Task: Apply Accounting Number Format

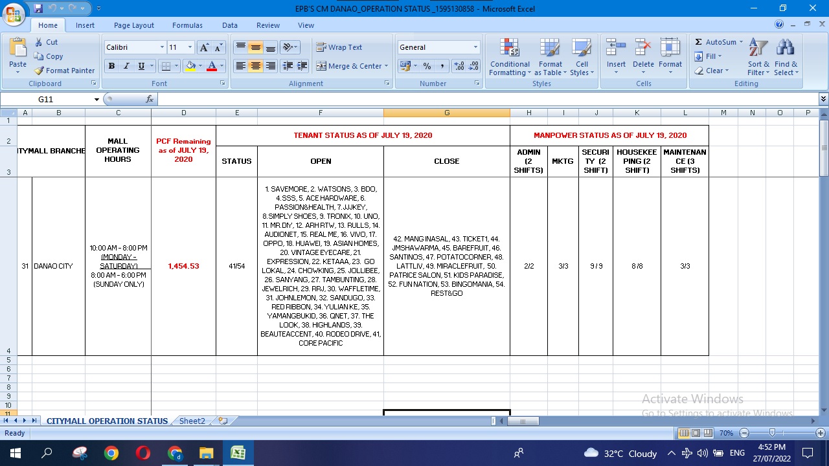Action: coord(404,66)
